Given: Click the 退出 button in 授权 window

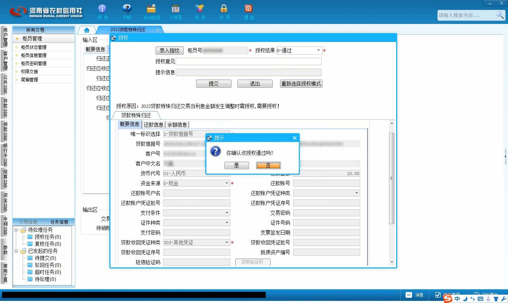Looking at the screenshot, I should 255,84.
